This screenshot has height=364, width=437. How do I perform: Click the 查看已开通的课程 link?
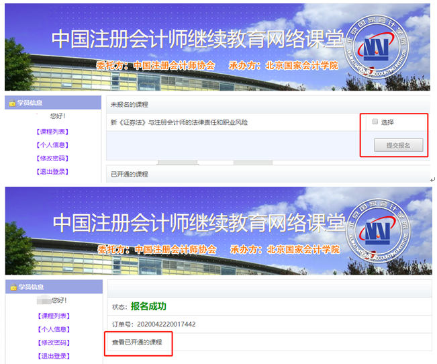point(137,343)
